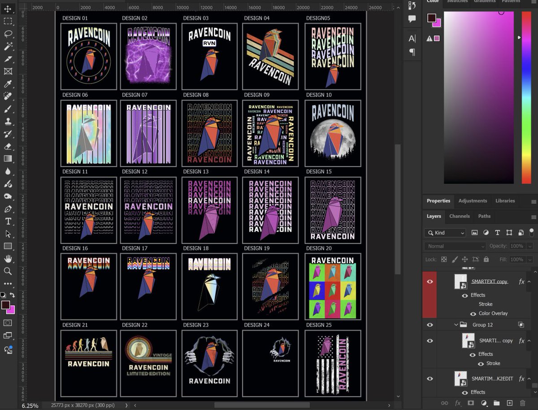Pick a color in Color panel field

479,97
